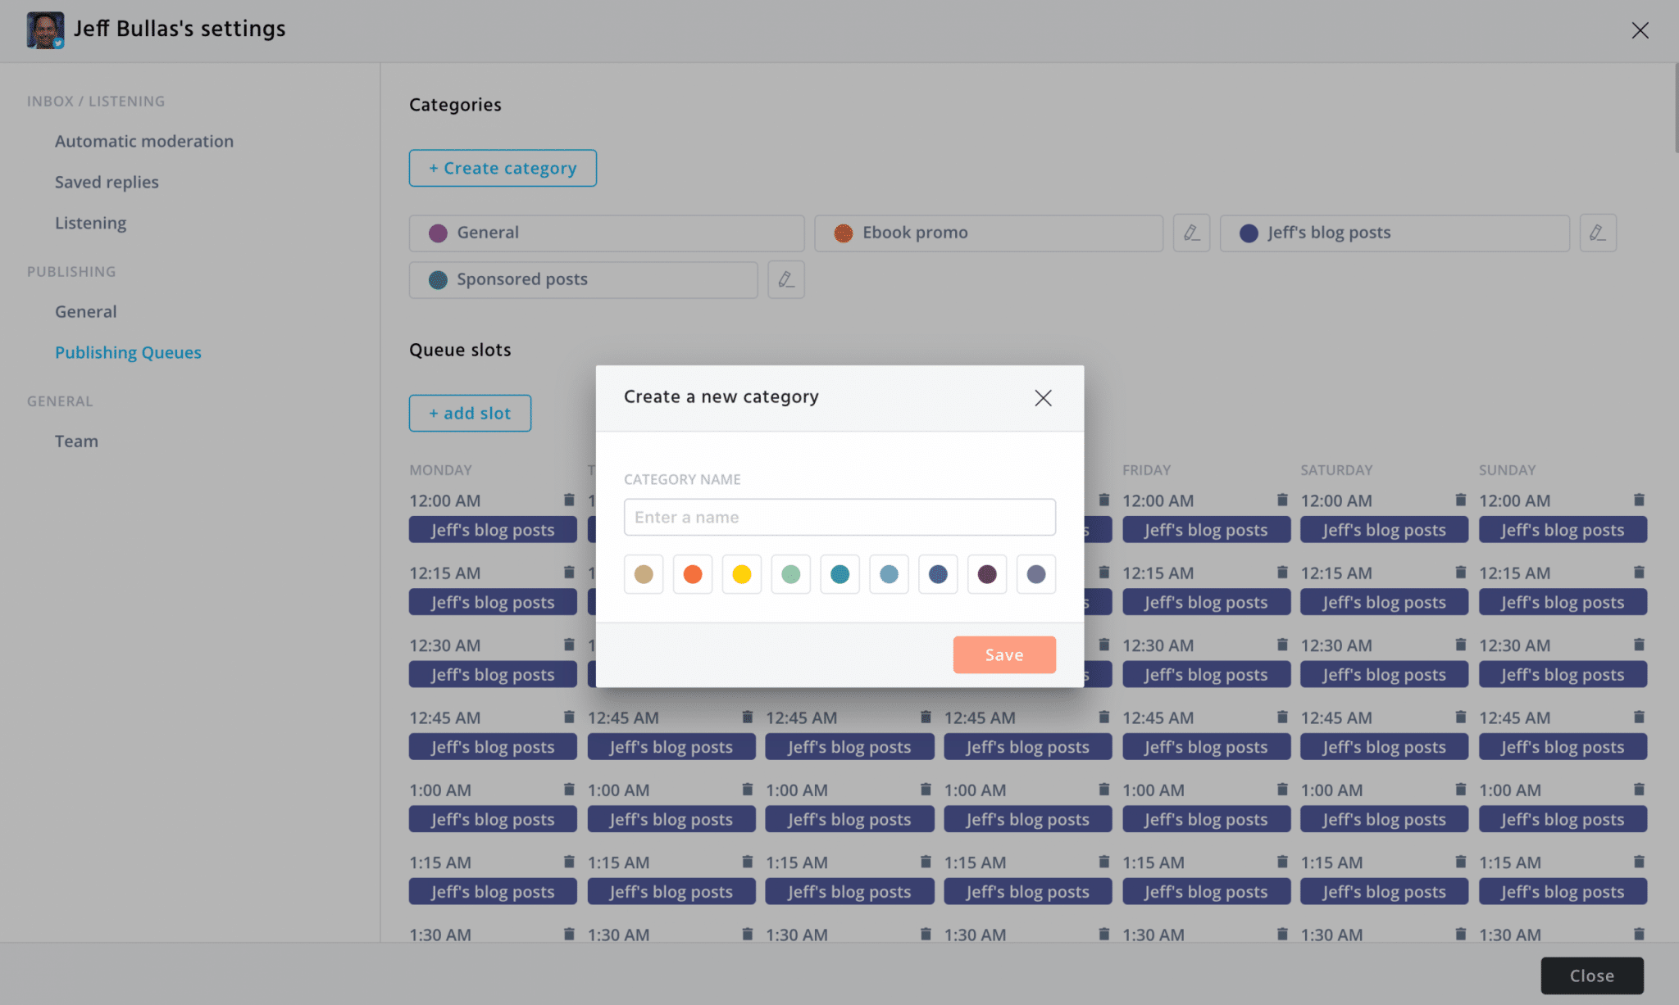
Task: Click the plus Create category button
Action: click(502, 167)
